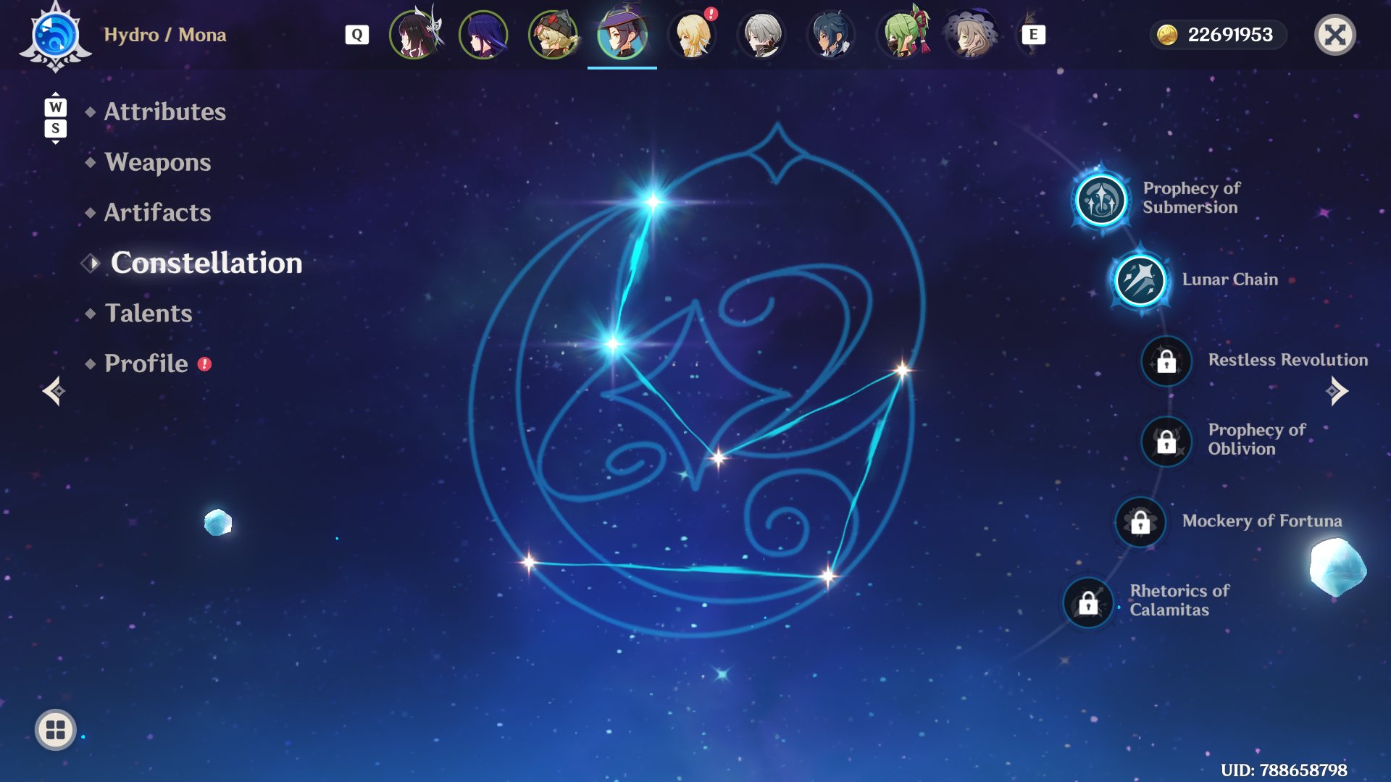Click the Mora coin icon

tap(1167, 35)
